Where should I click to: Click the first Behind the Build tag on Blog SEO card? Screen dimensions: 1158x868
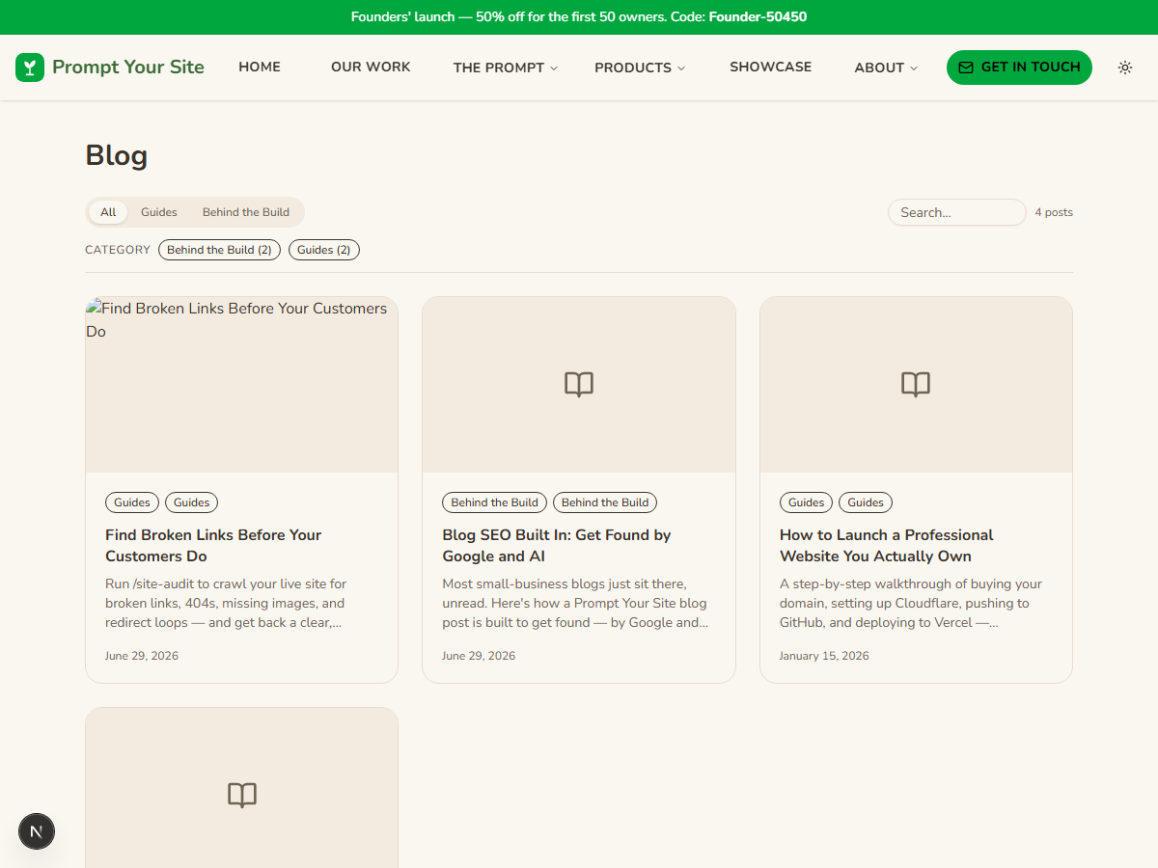(494, 502)
